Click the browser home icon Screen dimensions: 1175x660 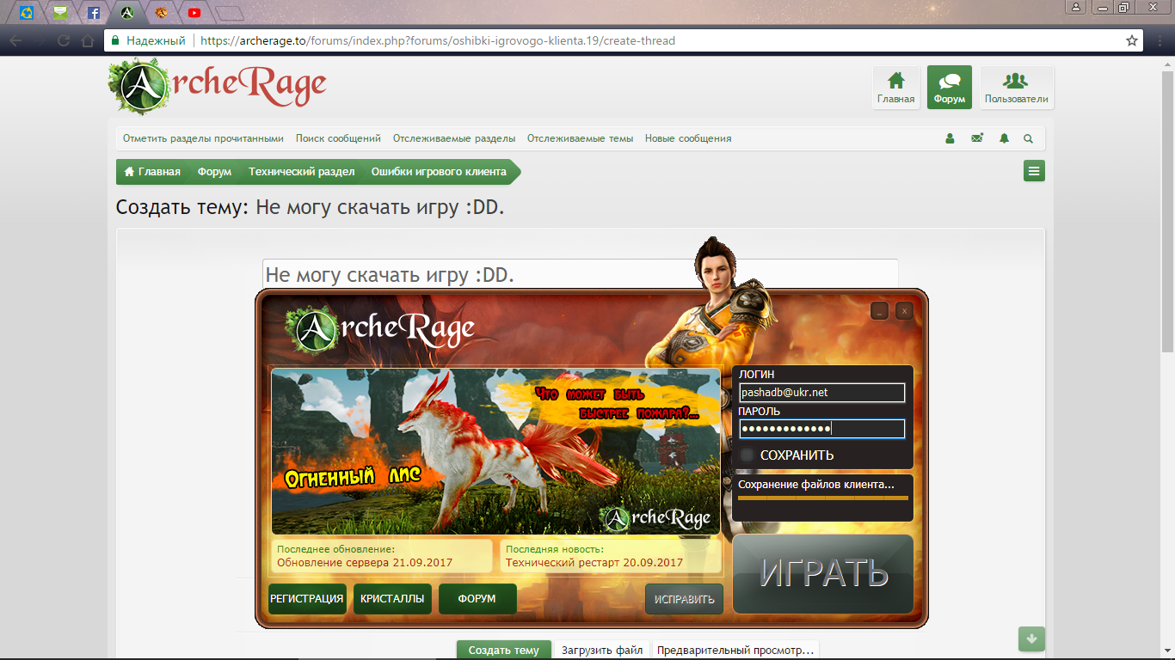point(87,40)
